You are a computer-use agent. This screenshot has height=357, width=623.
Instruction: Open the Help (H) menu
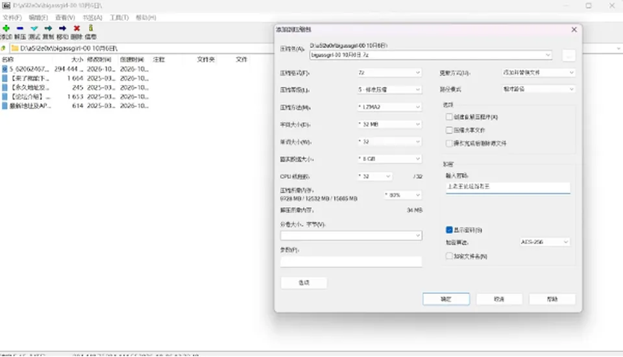coord(146,18)
